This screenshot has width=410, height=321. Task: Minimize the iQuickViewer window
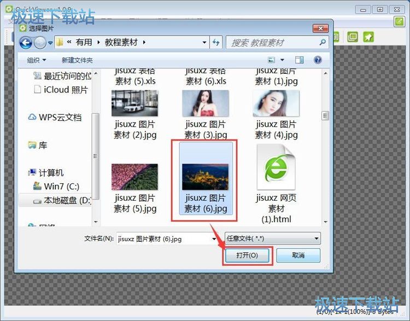pyautogui.click(x=363, y=10)
